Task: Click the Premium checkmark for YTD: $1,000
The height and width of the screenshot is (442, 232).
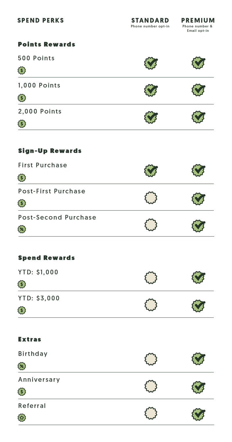Action: (198, 277)
